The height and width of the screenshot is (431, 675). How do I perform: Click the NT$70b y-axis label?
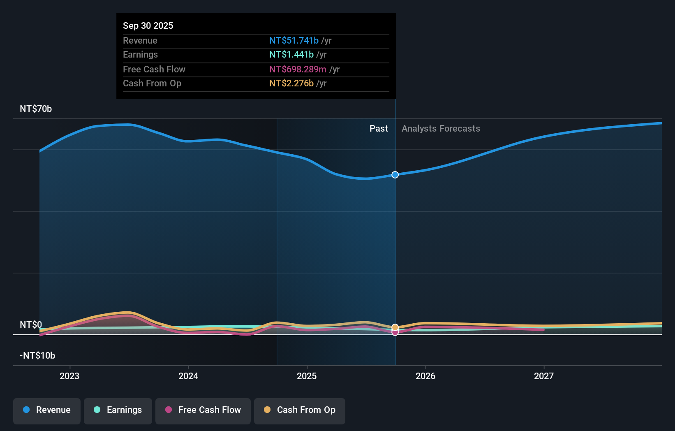coord(36,109)
